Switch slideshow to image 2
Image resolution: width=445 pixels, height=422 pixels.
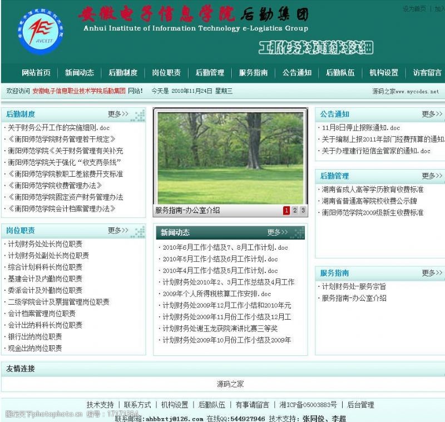click(295, 210)
